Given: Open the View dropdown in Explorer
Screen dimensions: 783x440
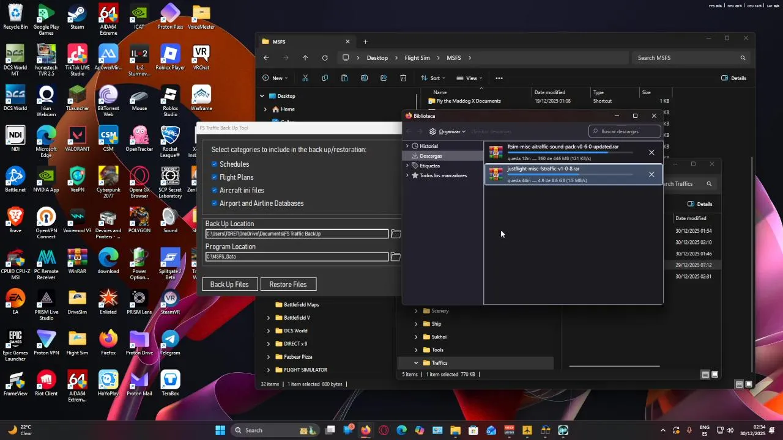Looking at the screenshot, I should 470,78.
